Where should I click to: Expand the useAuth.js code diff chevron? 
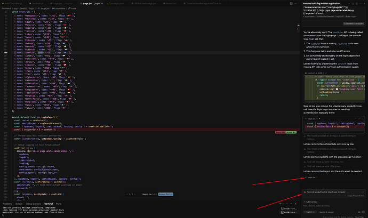click(334, 101)
